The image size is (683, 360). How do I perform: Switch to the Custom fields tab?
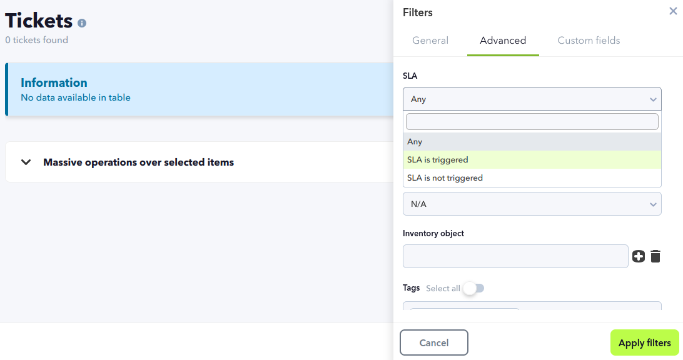tap(589, 41)
